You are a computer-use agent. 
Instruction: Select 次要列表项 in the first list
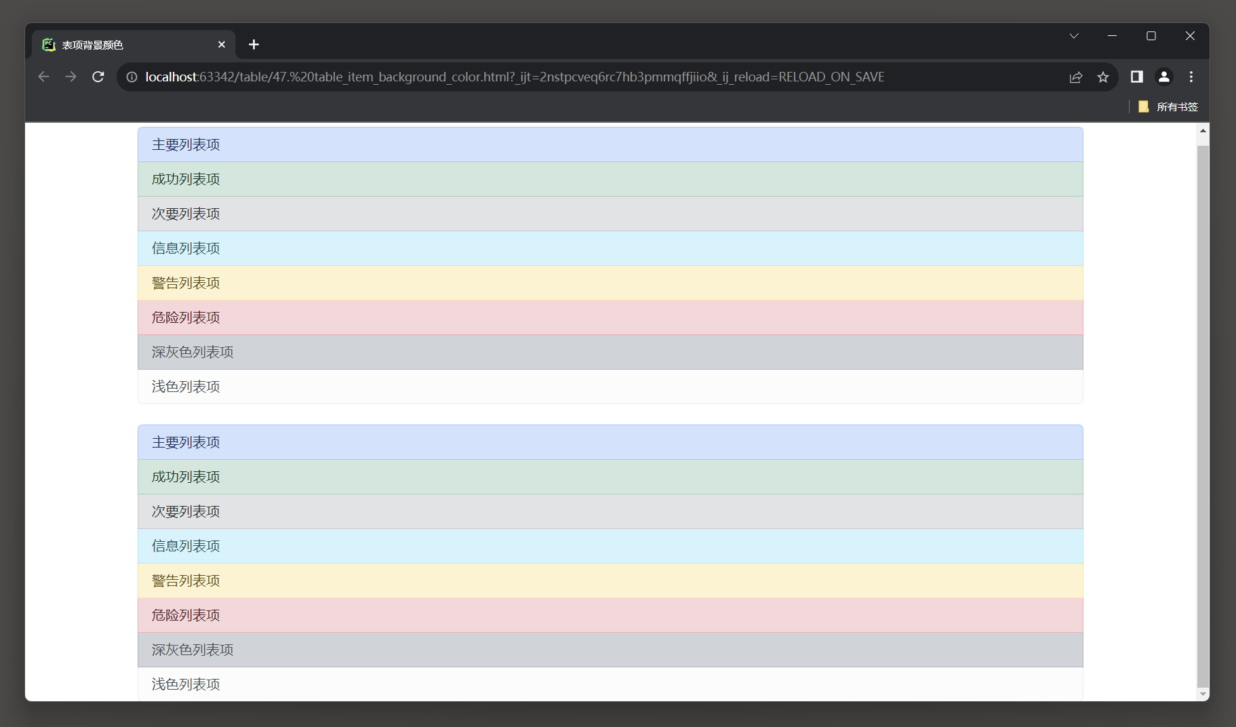click(610, 214)
